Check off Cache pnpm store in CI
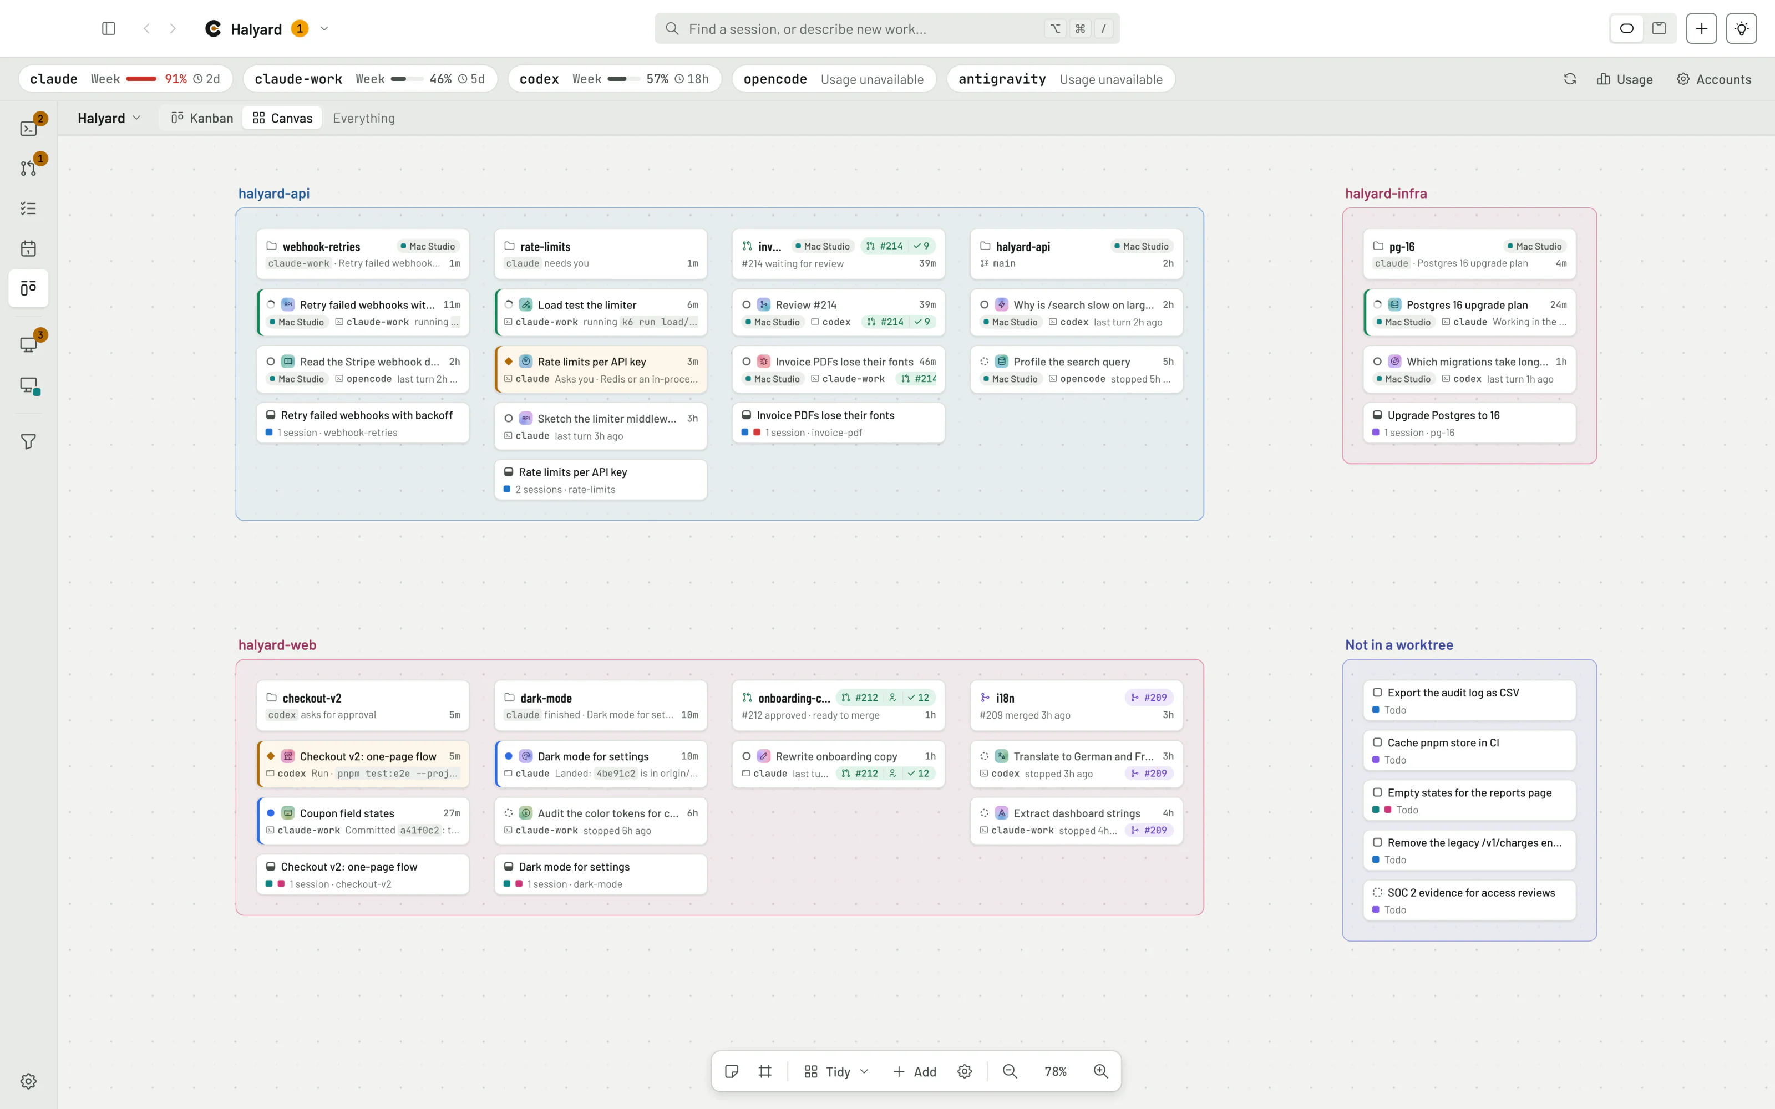1775x1109 pixels. click(x=1377, y=742)
